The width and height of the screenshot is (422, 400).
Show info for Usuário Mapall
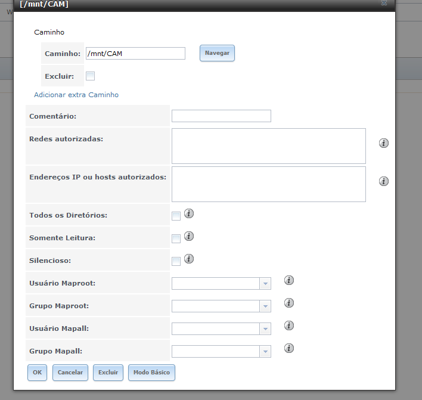(288, 325)
